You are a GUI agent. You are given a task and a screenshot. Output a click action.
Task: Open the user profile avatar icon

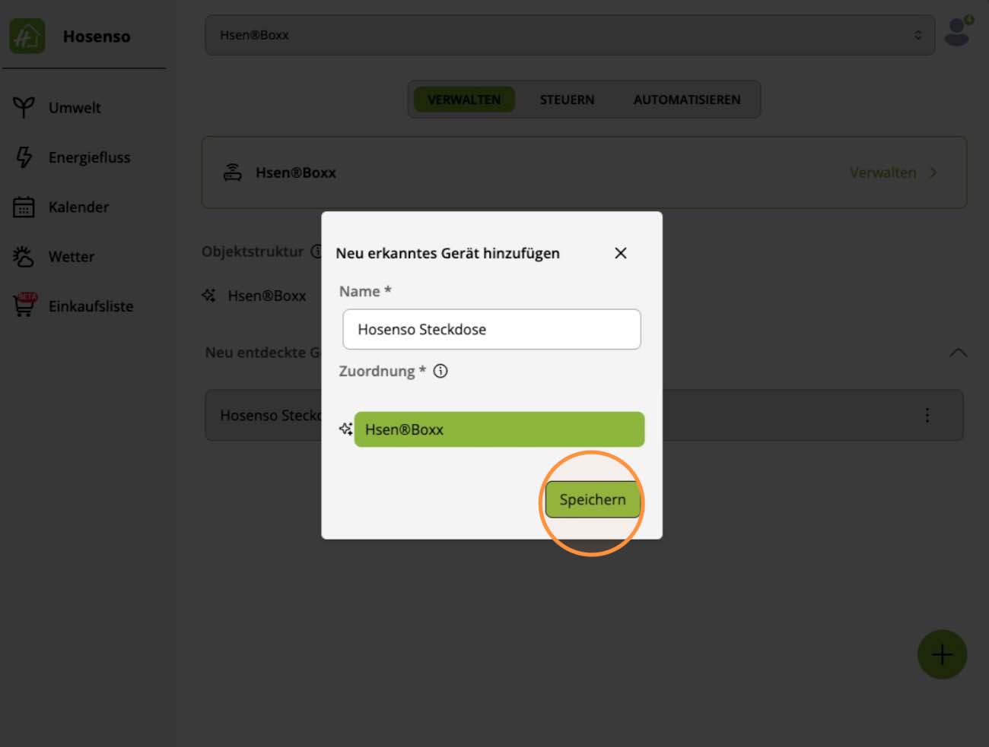(x=957, y=32)
